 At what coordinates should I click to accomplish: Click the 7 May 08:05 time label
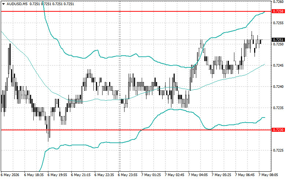pyautogui.click(x=268, y=175)
